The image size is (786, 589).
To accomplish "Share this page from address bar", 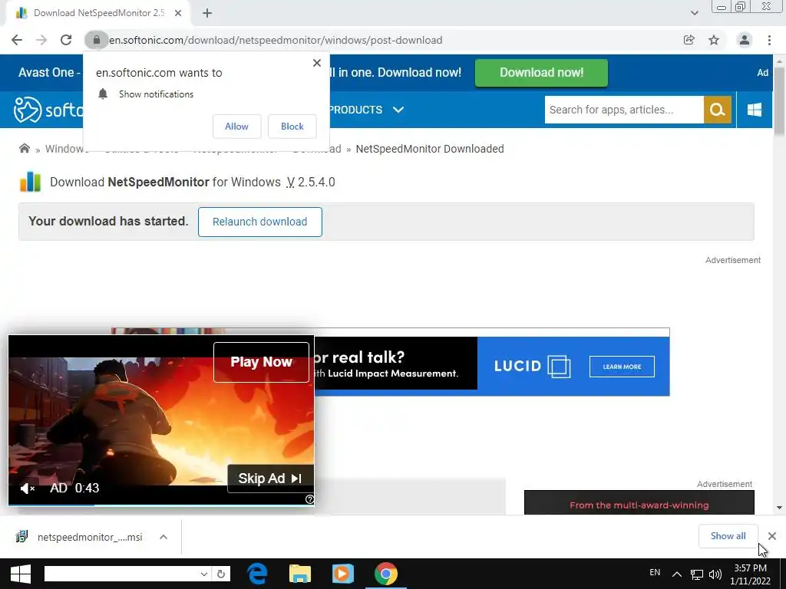I will pyautogui.click(x=689, y=40).
